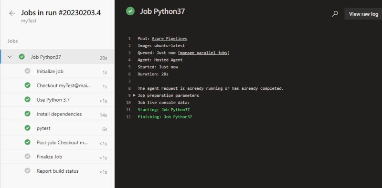Open the Use Python 3.7 step
This screenshot has height=188, width=382.
[x=57, y=100]
